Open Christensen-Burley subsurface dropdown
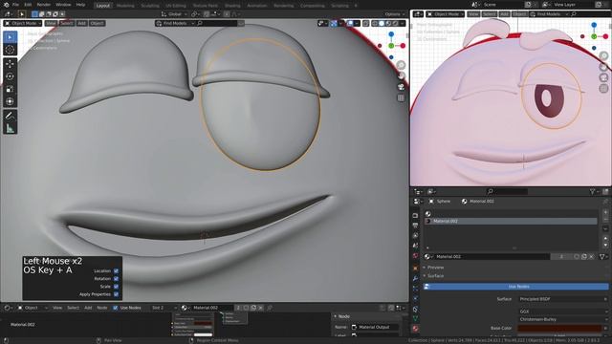Image resolution: width=612 pixels, height=344 pixels. point(563,319)
